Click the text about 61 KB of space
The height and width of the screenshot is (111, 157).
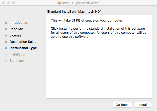point(87,21)
